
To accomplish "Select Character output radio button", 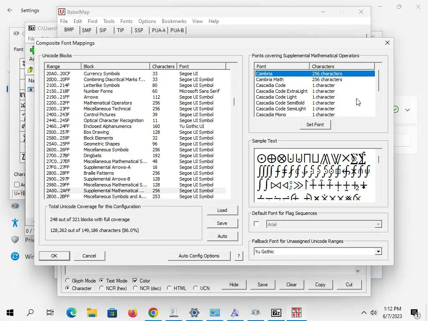I will point(67,288).
